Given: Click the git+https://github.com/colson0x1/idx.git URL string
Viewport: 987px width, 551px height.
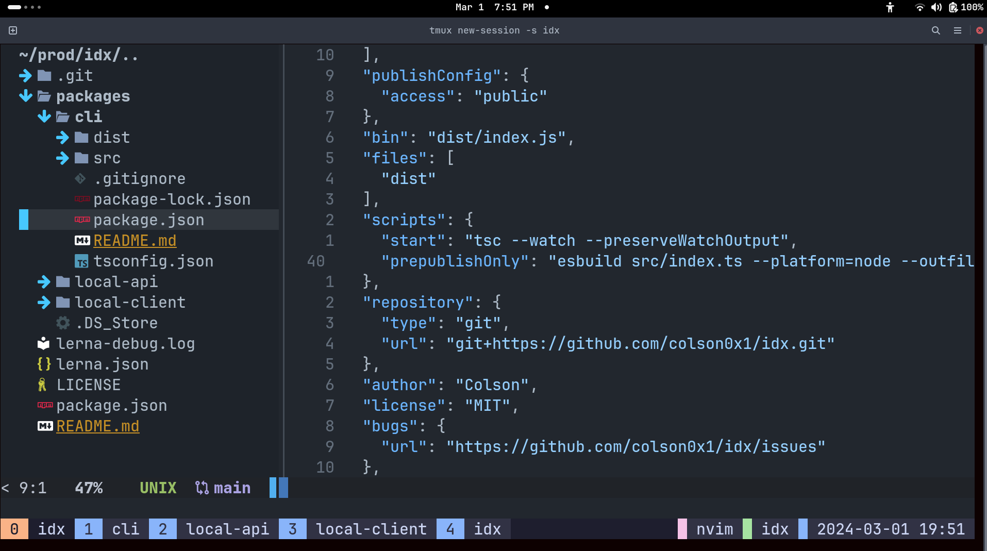Looking at the screenshot, I should [x=641, y=344].
